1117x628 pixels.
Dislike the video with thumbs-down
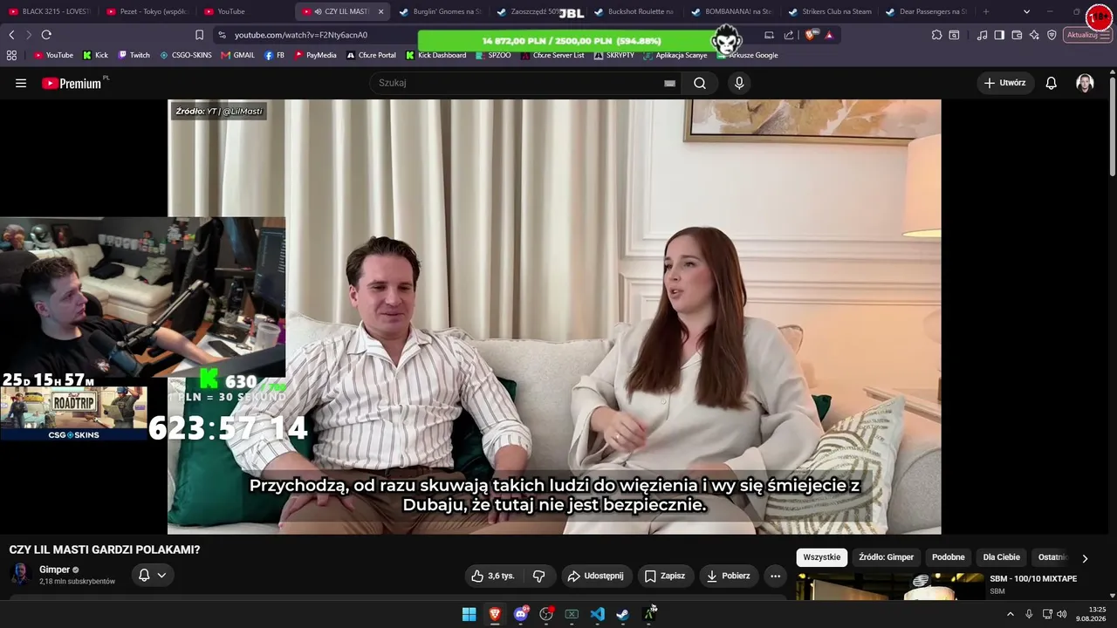538,576
